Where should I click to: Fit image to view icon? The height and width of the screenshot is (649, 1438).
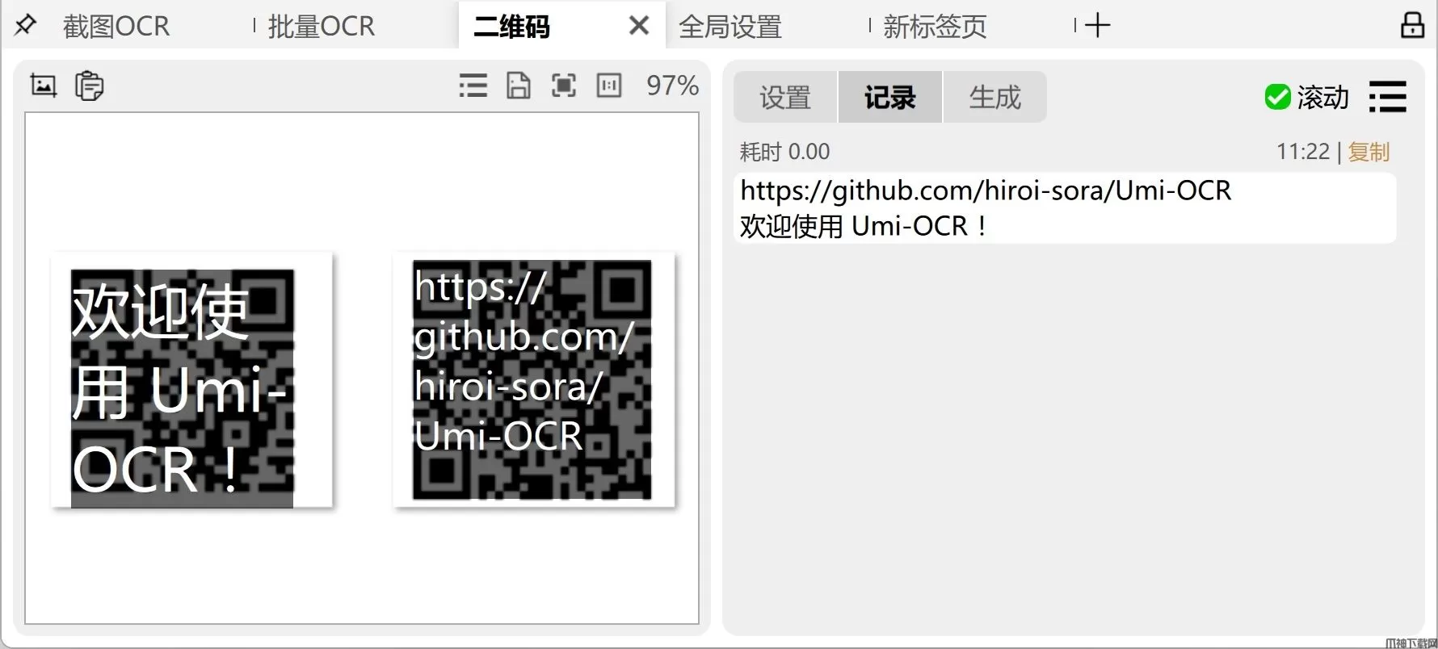pyautogui.click(x=564, y=85)
